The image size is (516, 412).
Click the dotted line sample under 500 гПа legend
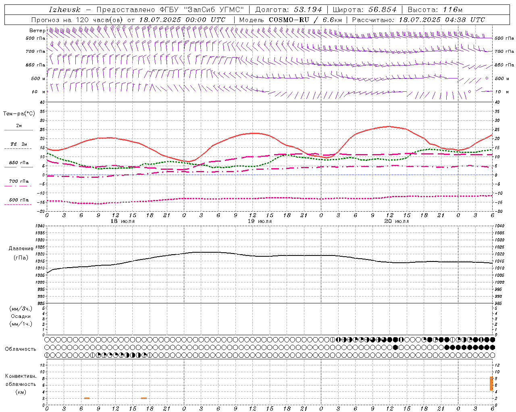[x=18, y=205]
